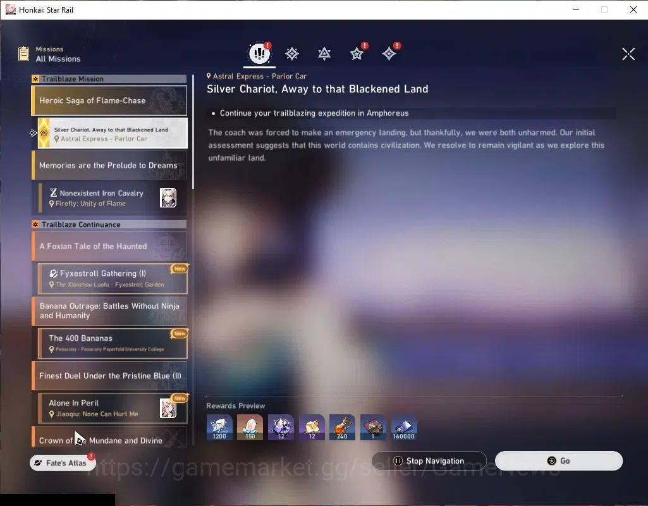The width and height of the screenshot is (648, 506).
Task: Switch to Trailblaze Mission filter tab
Action: 292,54
